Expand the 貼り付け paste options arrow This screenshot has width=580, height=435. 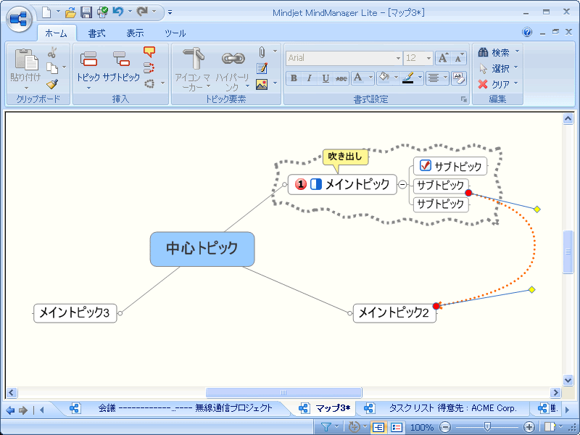(x=26, y=88)
